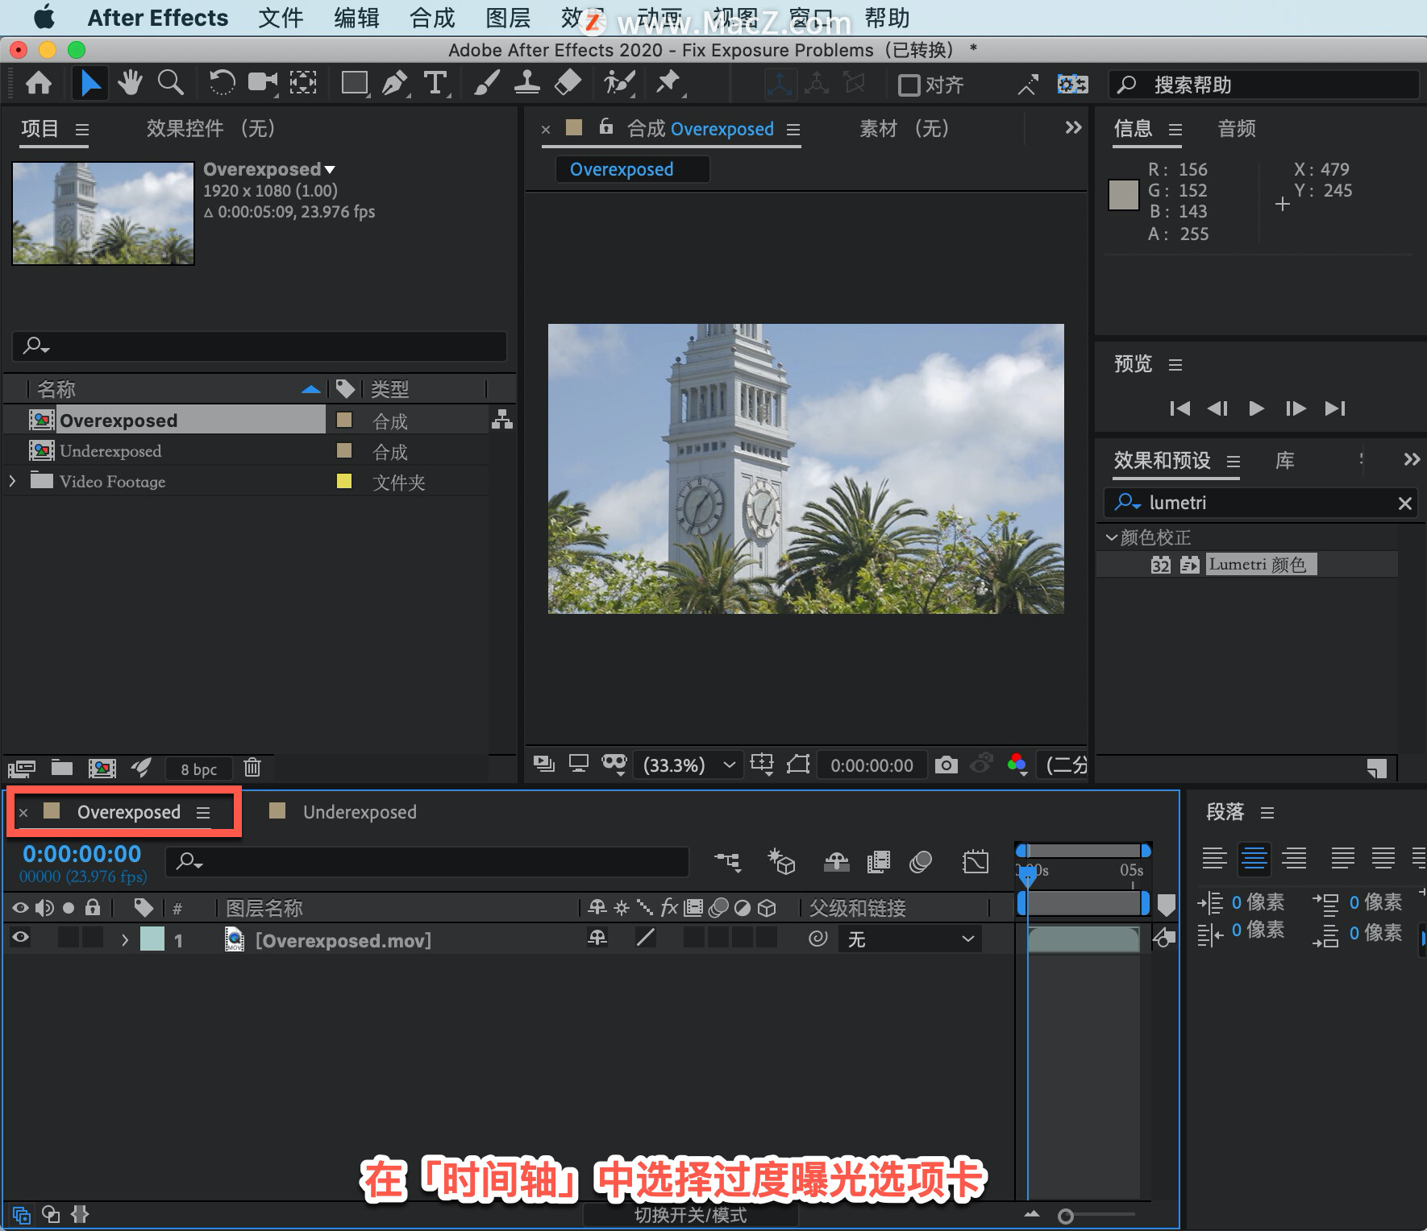The width and height of the screenshot is (1427, 1231).
Task: Open the parent 无 dropdown for layer 1
Action: click(x=909, y=939)
